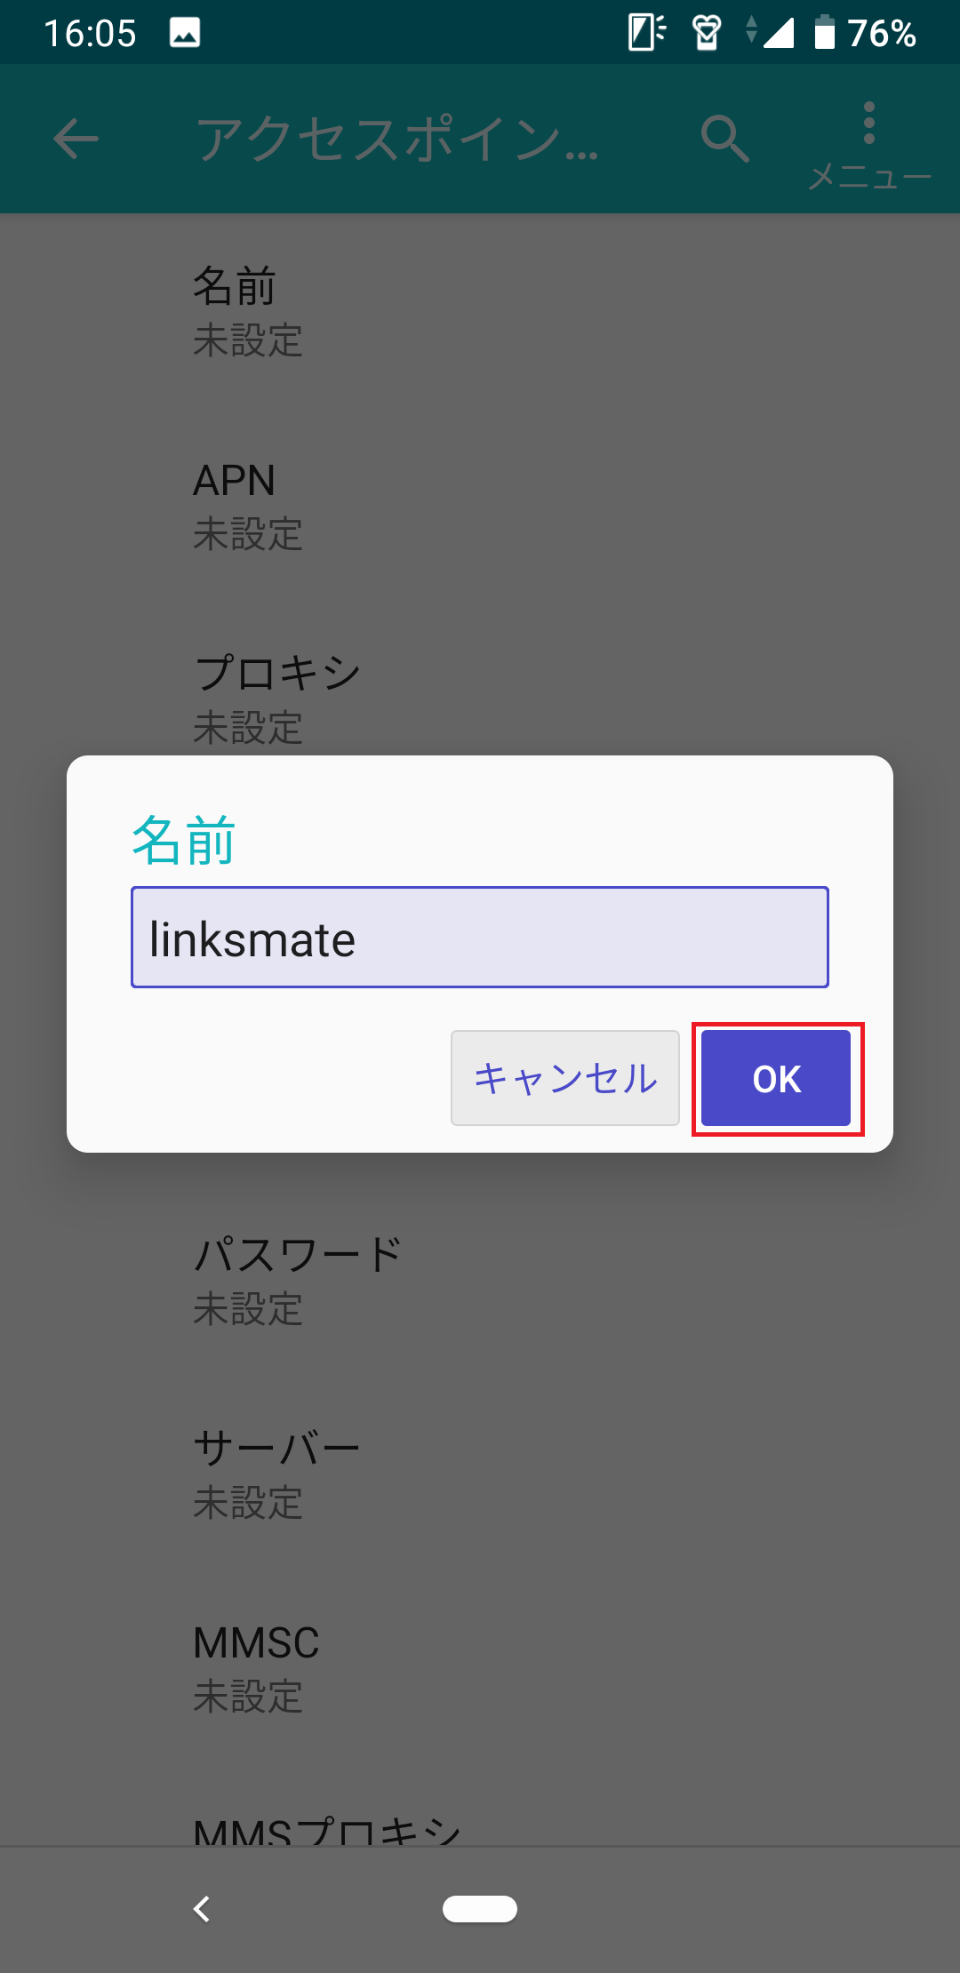Viewport: 960px width, 1973px height.
Task: Confirm the name with OK button
Action: click(776, 1078)
